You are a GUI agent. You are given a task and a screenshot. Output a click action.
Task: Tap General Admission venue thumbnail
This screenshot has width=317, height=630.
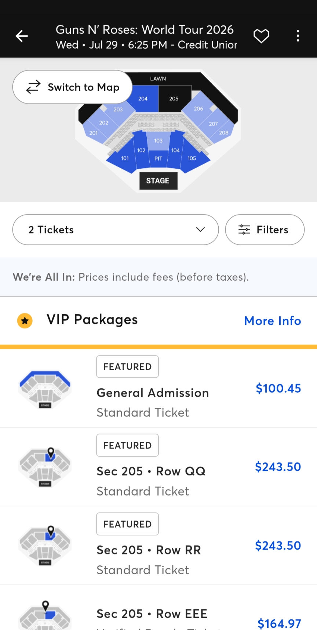[x=45, y=389]
